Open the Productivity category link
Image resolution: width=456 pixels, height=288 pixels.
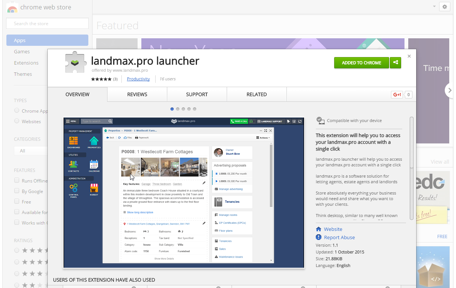pyautogui.click(x=138, y=79)
